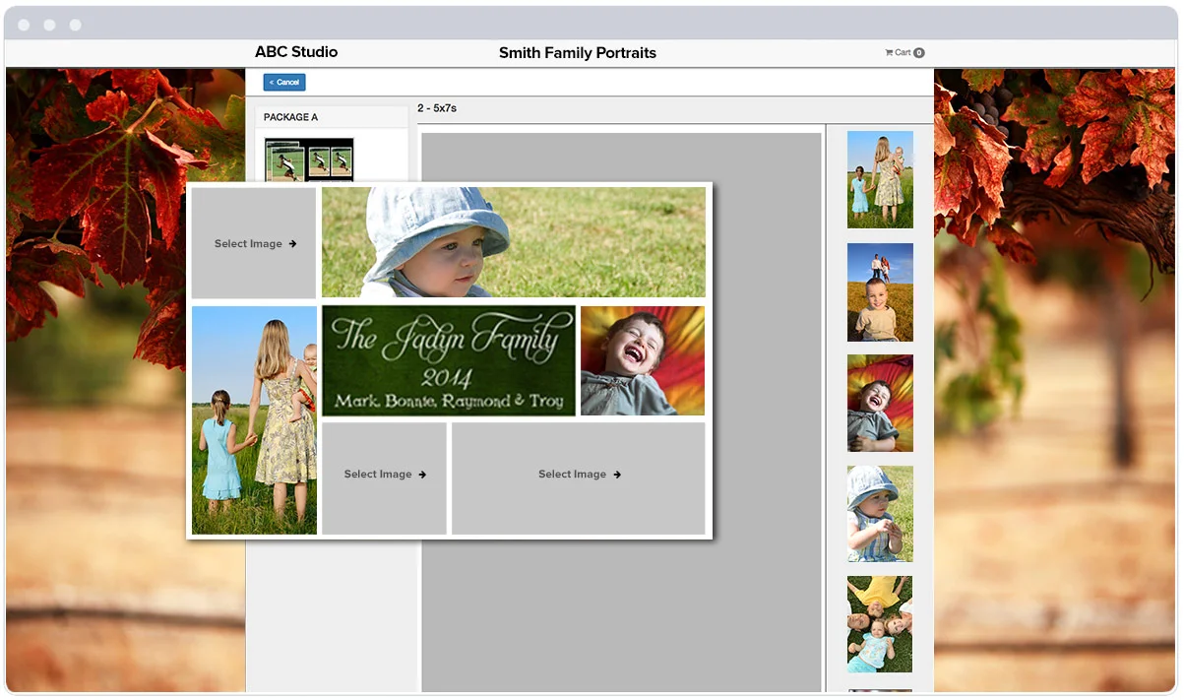Select the Package A layout thumbnail
This screenshot has width=1184, height=700.
(309, 159)
